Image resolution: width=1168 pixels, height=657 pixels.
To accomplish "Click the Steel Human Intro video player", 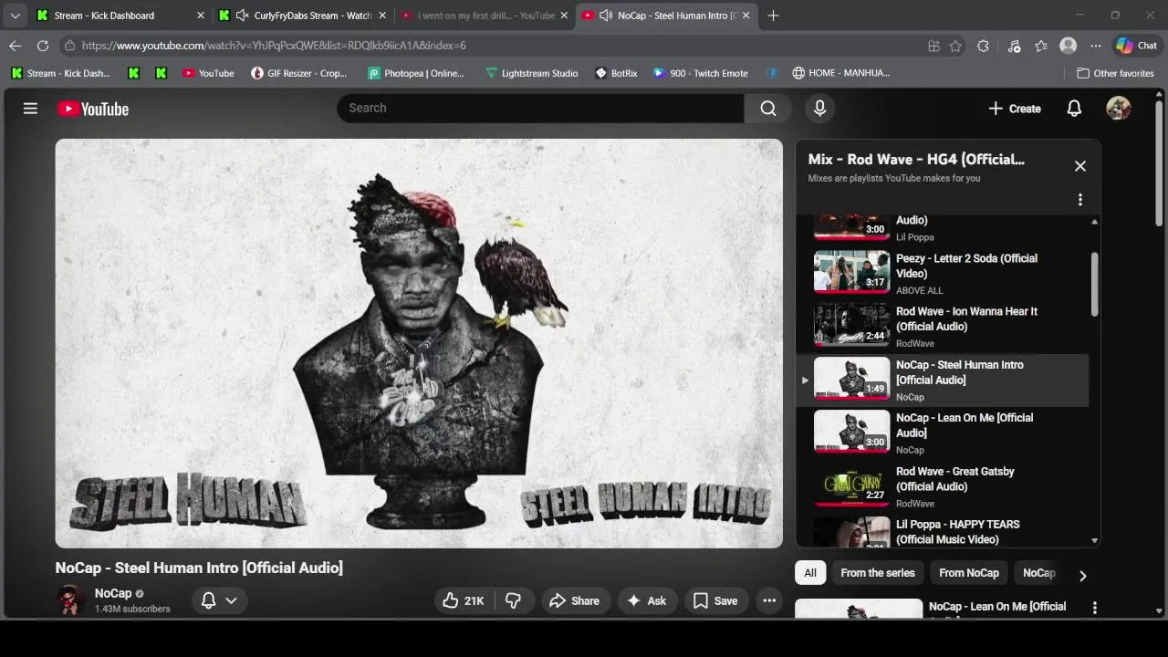I will click(419, 343).
